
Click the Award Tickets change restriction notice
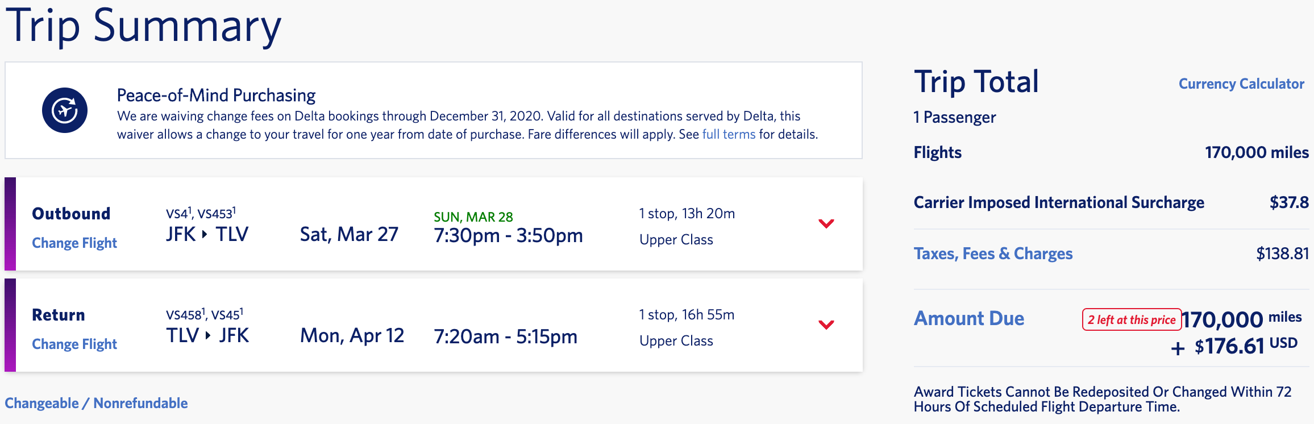(x=1102, y=399)
